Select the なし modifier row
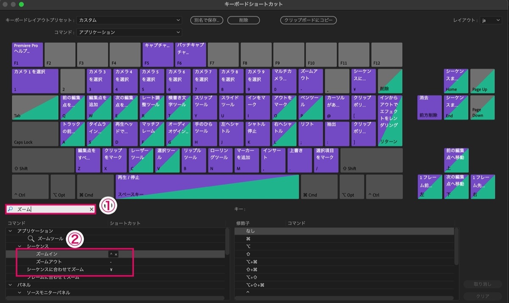This screenshot has width=509, height=303. click(344, 231)
